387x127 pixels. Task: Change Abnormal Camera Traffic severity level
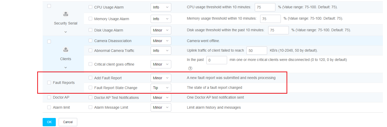(161, 51)
